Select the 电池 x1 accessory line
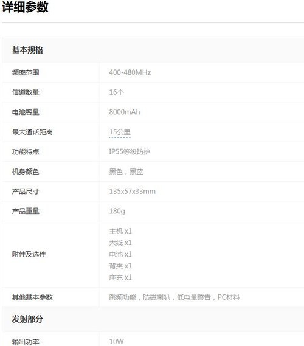The width and height of the screenshot is (304, 346). [x=120, y=254]
